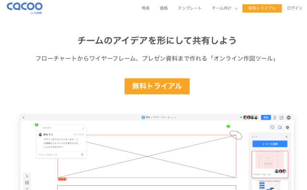Viewport: 307px width, 190px height.
Task: Open the comments panel icon
Action: point(272,127)
